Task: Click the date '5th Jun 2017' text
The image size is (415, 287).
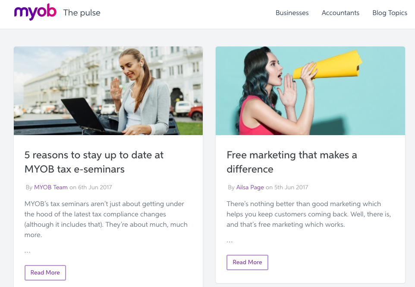Action: (x=291, y=187)
